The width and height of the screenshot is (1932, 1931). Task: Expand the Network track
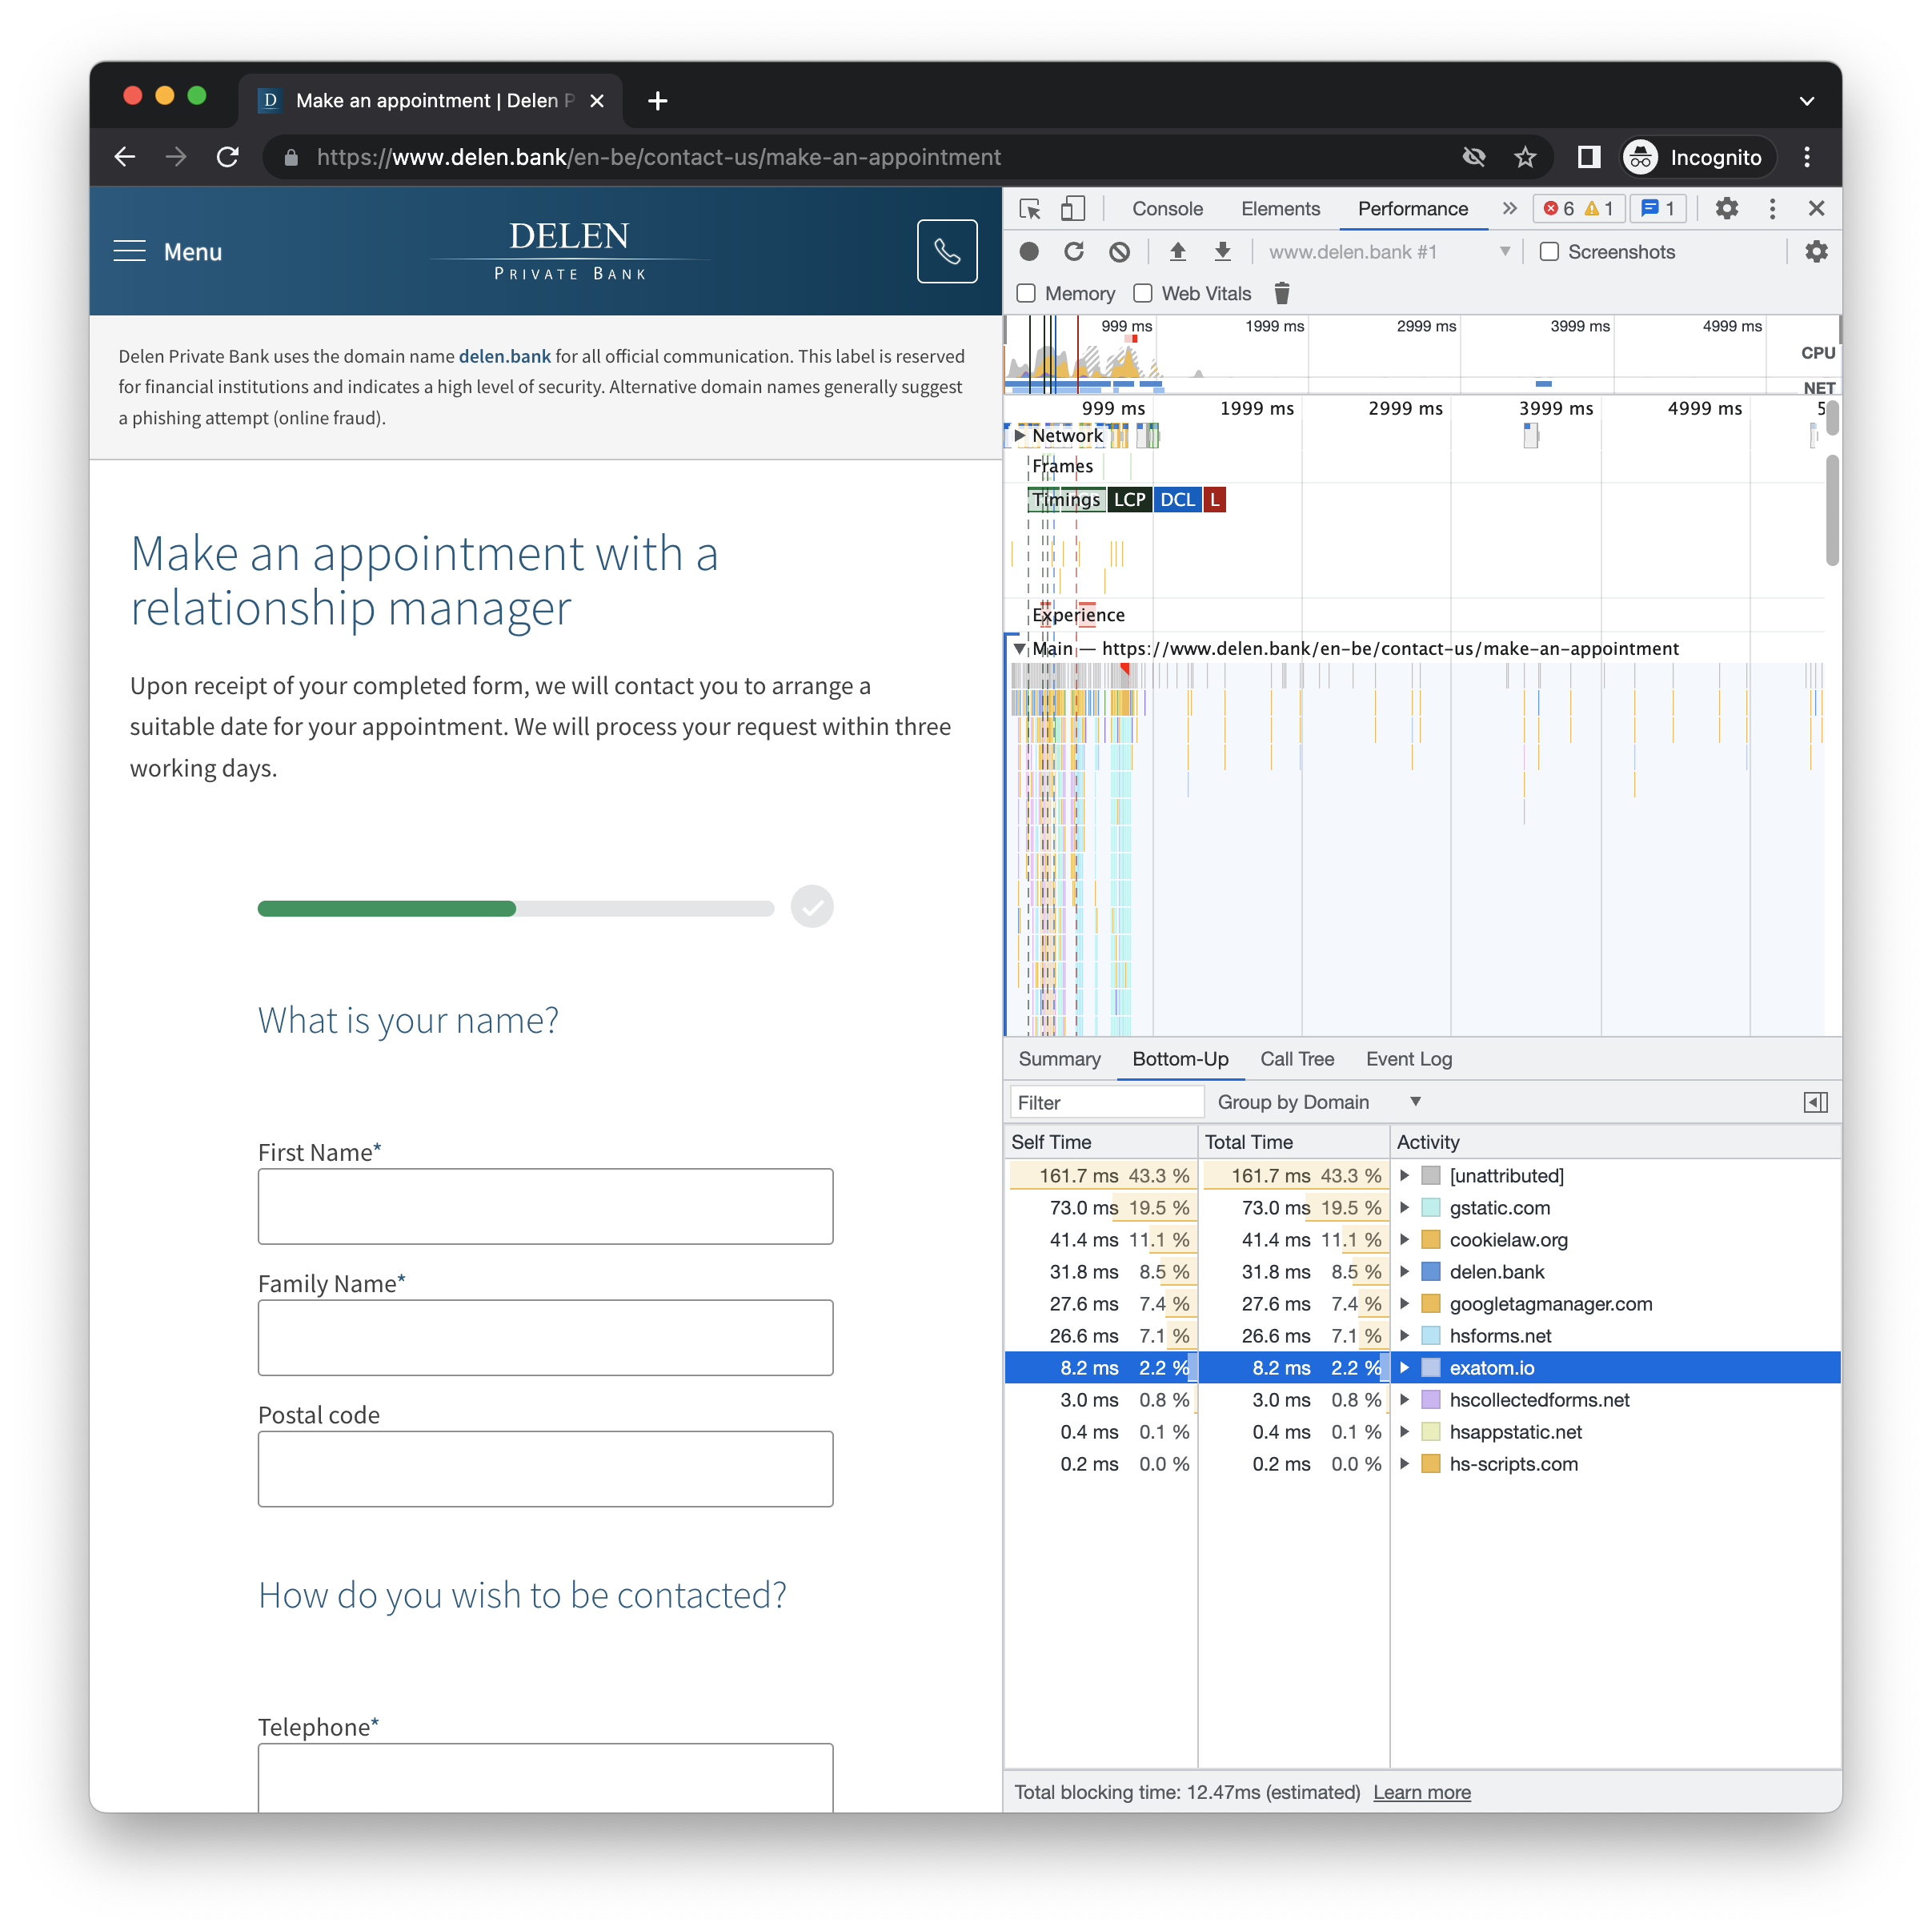1019,436
